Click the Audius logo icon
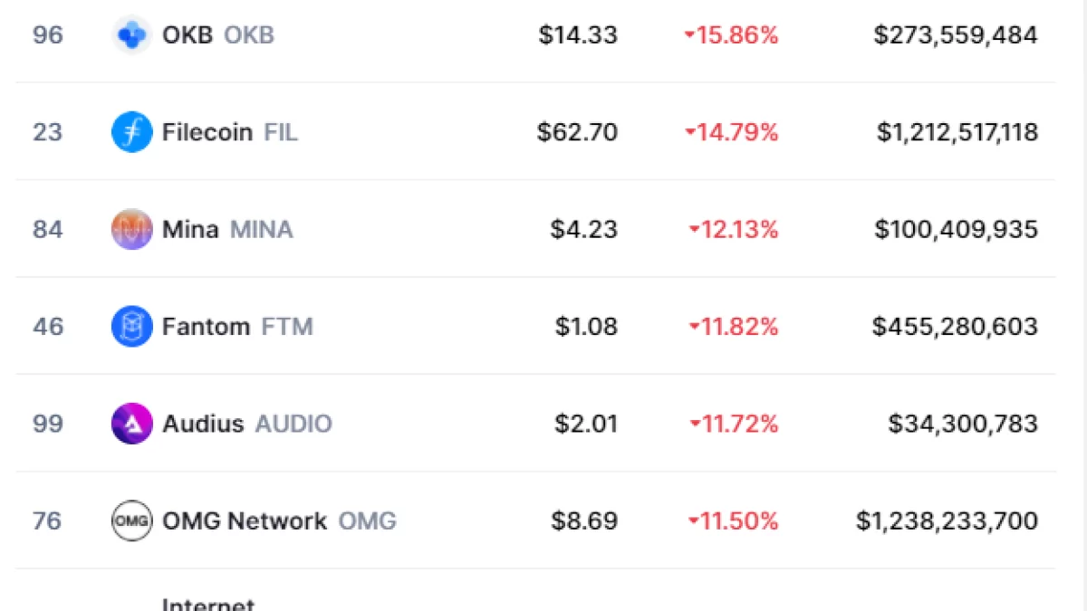The width and height of the screenshot is (1087, 611). [131, 424]
